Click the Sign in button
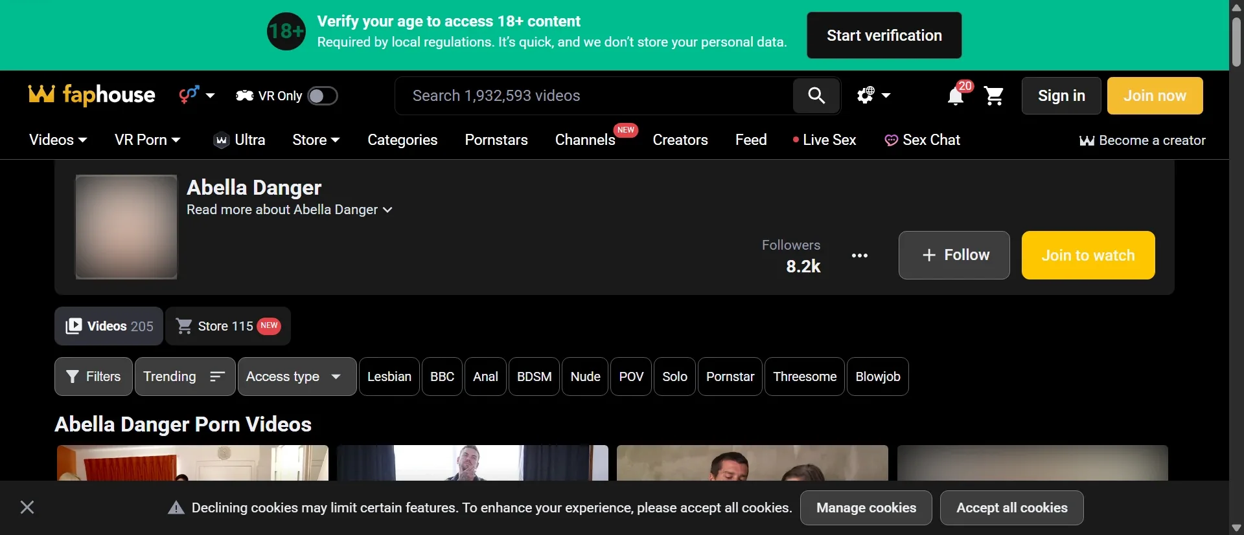The image size is (1244, 535). (1061, 96)
